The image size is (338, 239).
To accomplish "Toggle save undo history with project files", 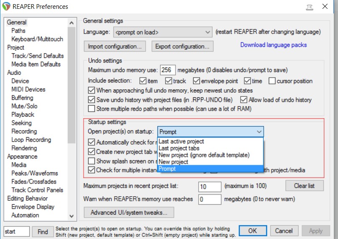I will point(92,100).
